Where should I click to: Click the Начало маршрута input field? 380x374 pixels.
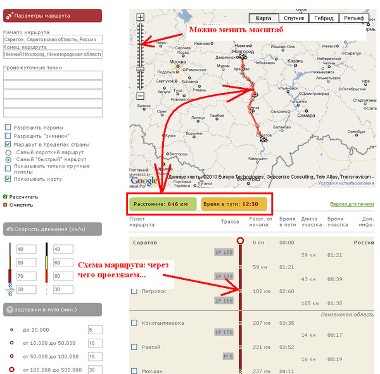click(x=53, y=39)
